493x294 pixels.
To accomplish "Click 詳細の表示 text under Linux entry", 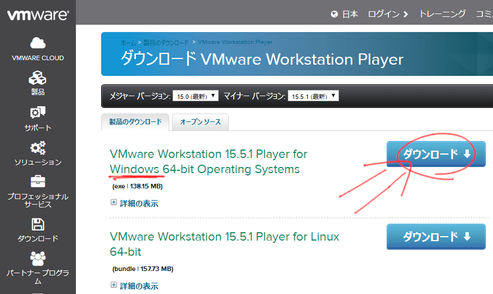I will coord(139,286).
